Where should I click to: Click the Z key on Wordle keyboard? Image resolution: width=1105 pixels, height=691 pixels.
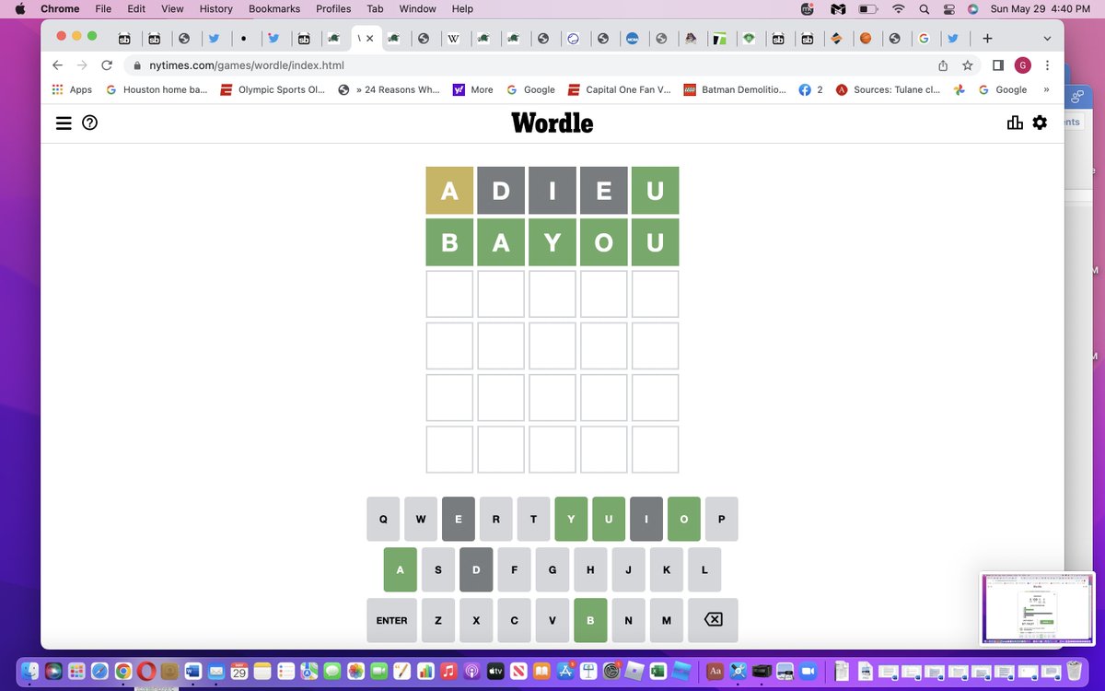point(438,620)
